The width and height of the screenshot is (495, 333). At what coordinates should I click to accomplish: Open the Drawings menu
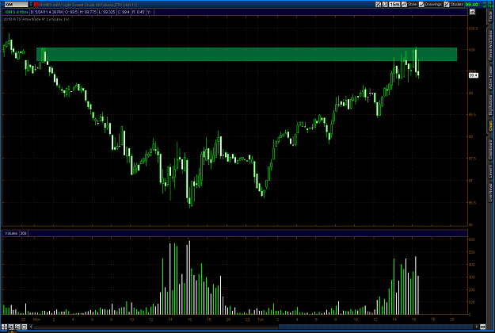(x=433, y=5)
